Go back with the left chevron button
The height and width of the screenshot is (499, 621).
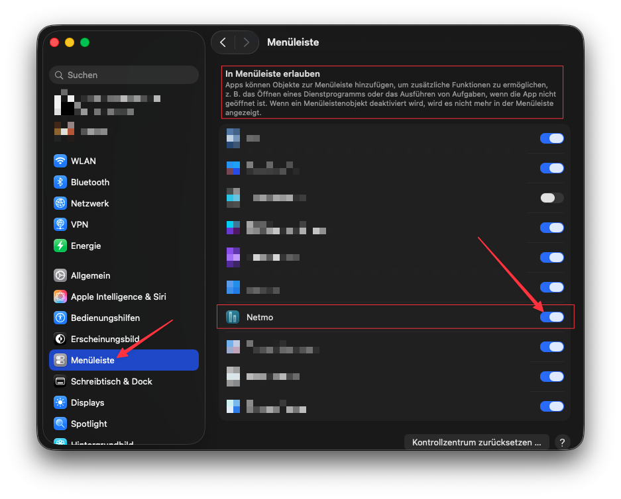pyautogui.click(x=223, y=42)
